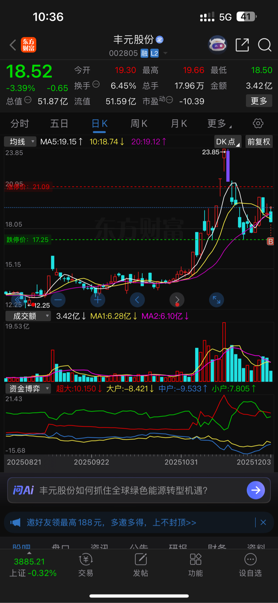Tap the 23.85 high price label on chart
Viewport: 278px width, 603px height.
pyautogui.click(x=211, y=152)
